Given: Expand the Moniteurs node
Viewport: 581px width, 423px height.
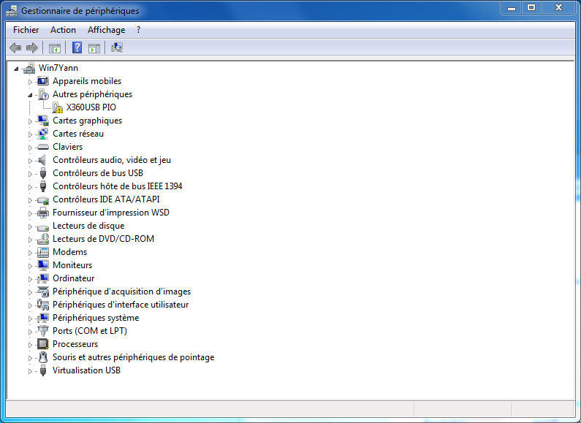Looking at the screenshot, I should (x=30, y=266).
